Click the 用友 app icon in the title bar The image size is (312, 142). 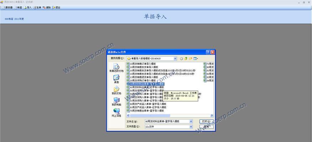point(2,2)
